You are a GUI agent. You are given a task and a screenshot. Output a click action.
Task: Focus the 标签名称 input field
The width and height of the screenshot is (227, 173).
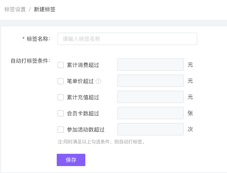[127, 39]
